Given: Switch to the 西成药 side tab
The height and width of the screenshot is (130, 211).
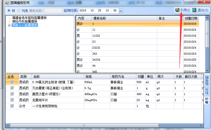Looking at the screenshot, I should (207, 81).
